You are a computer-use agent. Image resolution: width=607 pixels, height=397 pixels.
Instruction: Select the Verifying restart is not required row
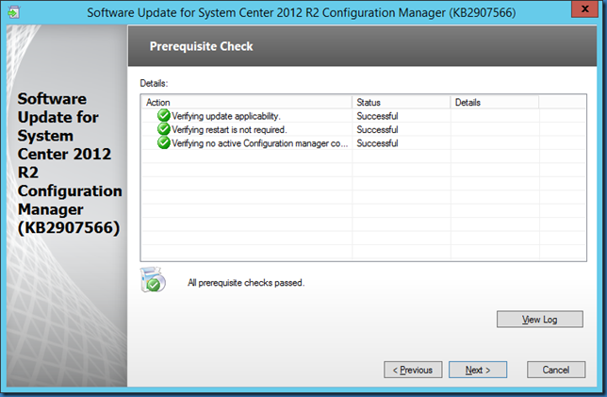click(229, 129)
